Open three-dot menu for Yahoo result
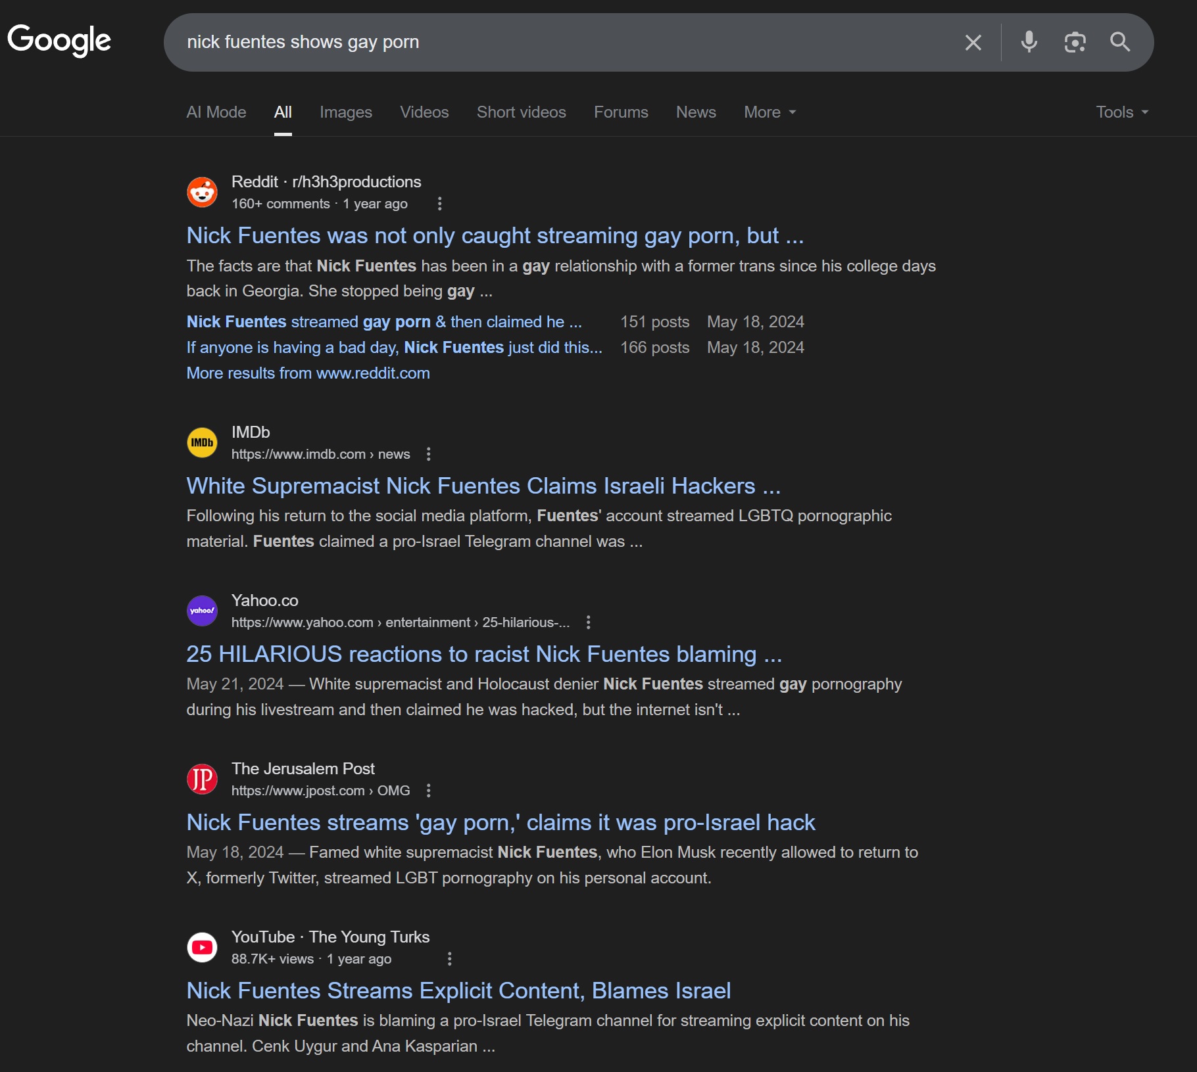This screenshot has height=1072, width=1197. (x=589, y=622)
